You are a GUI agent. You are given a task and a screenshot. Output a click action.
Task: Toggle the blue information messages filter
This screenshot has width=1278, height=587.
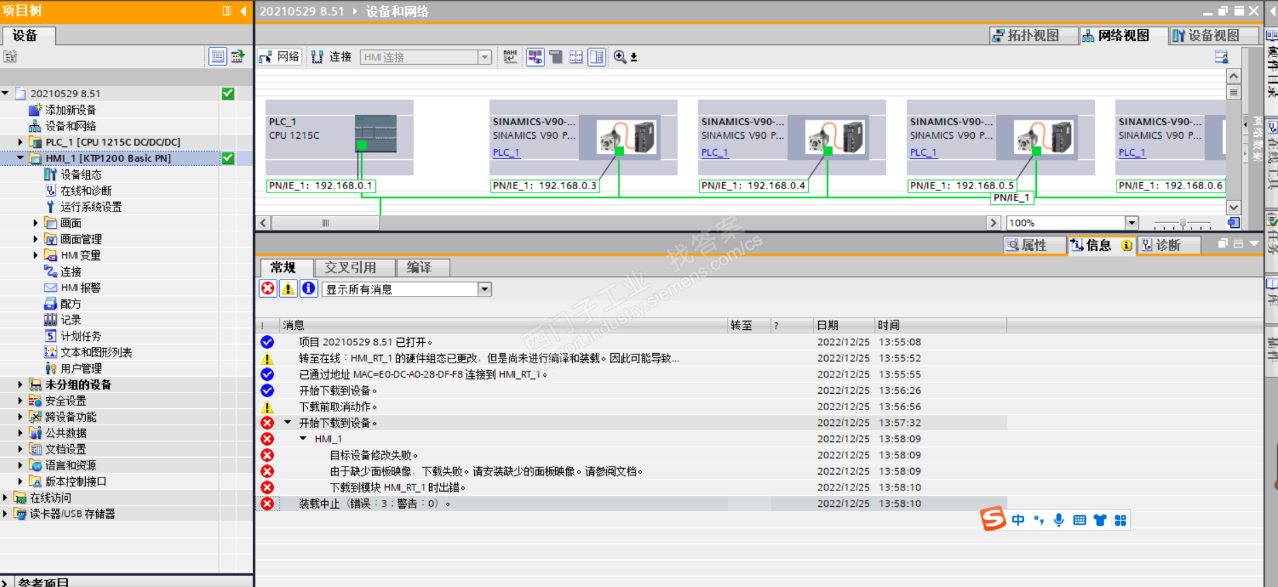pyautogui.click(x=309, y=289)
